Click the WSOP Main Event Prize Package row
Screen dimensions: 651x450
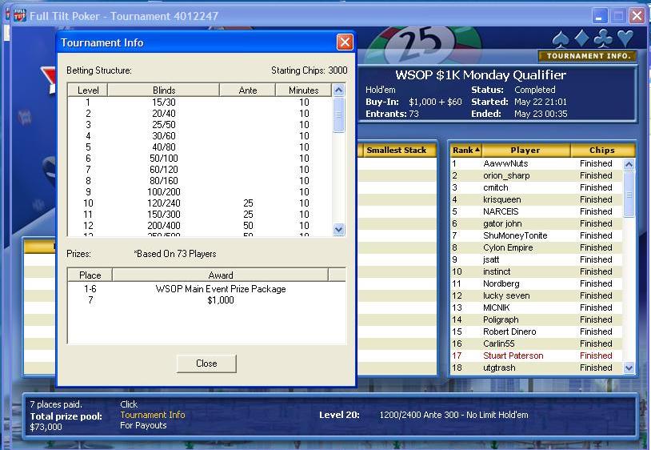tap(206, 289)
